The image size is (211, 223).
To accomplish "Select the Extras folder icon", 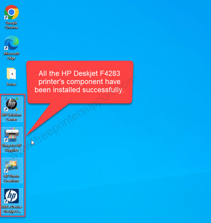I will point(11,74).
